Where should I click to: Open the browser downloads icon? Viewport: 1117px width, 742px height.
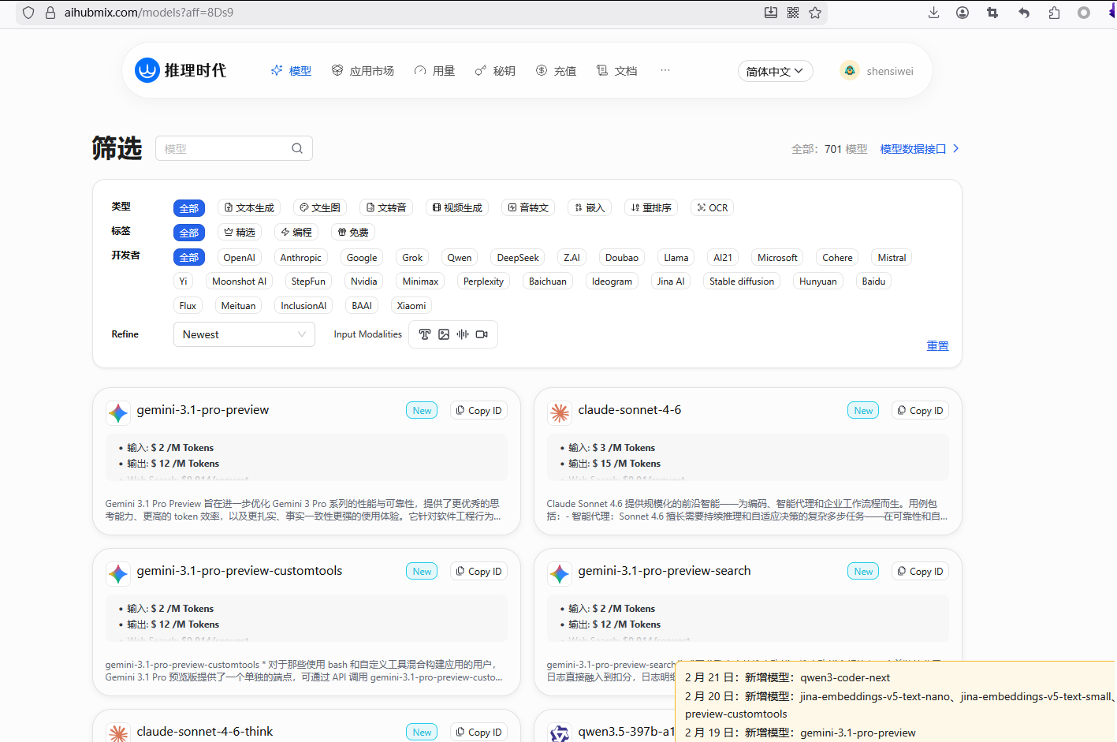click(933, 13)
